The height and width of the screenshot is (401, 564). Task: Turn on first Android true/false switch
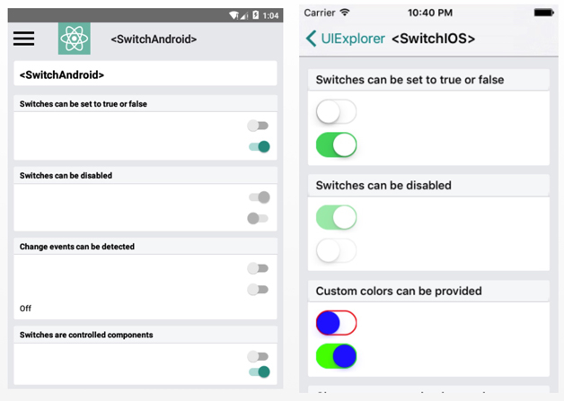258,126
